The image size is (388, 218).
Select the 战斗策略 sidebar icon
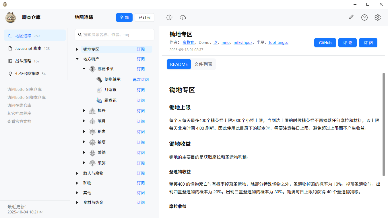pyautogui.click(x=10, y=61)
